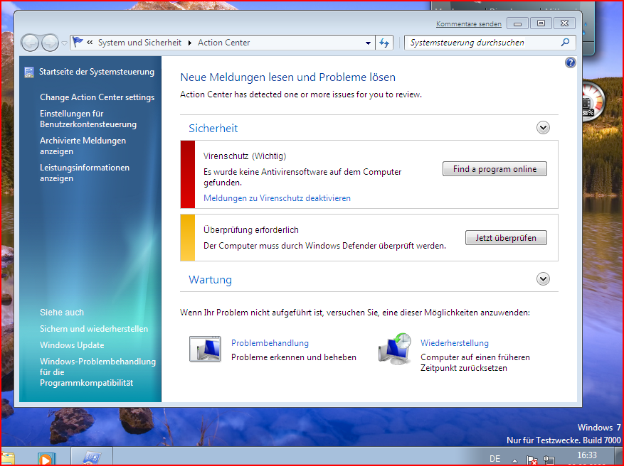
Task: Maximize the Action Center window
Action: [541, 23]
